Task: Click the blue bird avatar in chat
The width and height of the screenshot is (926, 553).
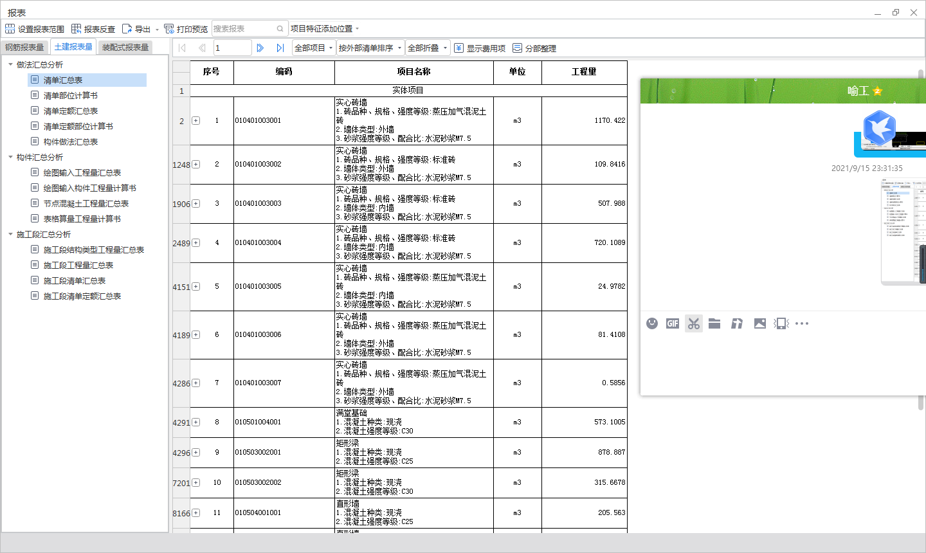Action: 879,127
